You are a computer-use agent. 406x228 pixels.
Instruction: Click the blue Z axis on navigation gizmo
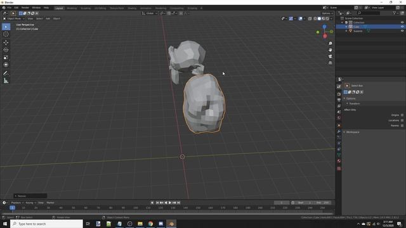pyautogui.click(x=324, y=27)
